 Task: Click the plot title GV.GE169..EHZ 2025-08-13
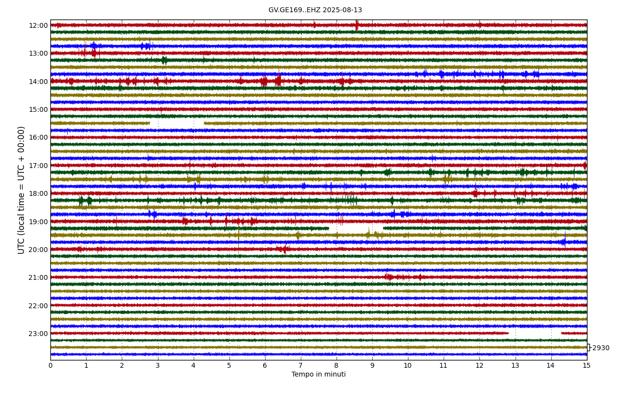pyautogui.click(x=315, y=10)
